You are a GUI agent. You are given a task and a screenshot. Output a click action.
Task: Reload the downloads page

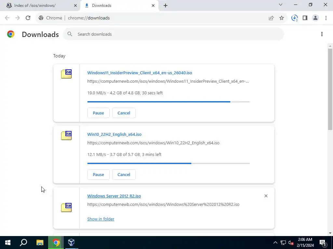tap(28, 18)
